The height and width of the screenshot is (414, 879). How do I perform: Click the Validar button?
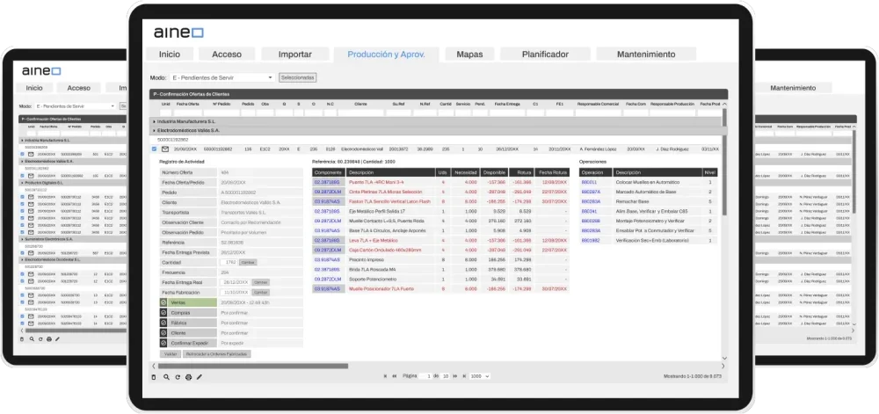(171, 354)
